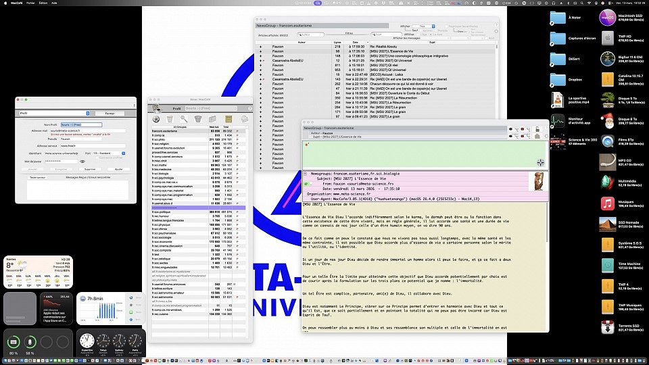The width and height of the screenshot is (649, 365).
Task: Click the speech bubble icon in Base toolbar
Action: pyautogui.click(x=245, y=120)
